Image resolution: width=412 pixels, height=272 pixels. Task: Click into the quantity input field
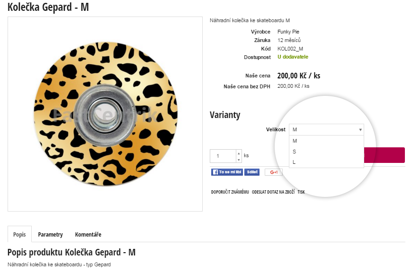[x=223, y=156]
